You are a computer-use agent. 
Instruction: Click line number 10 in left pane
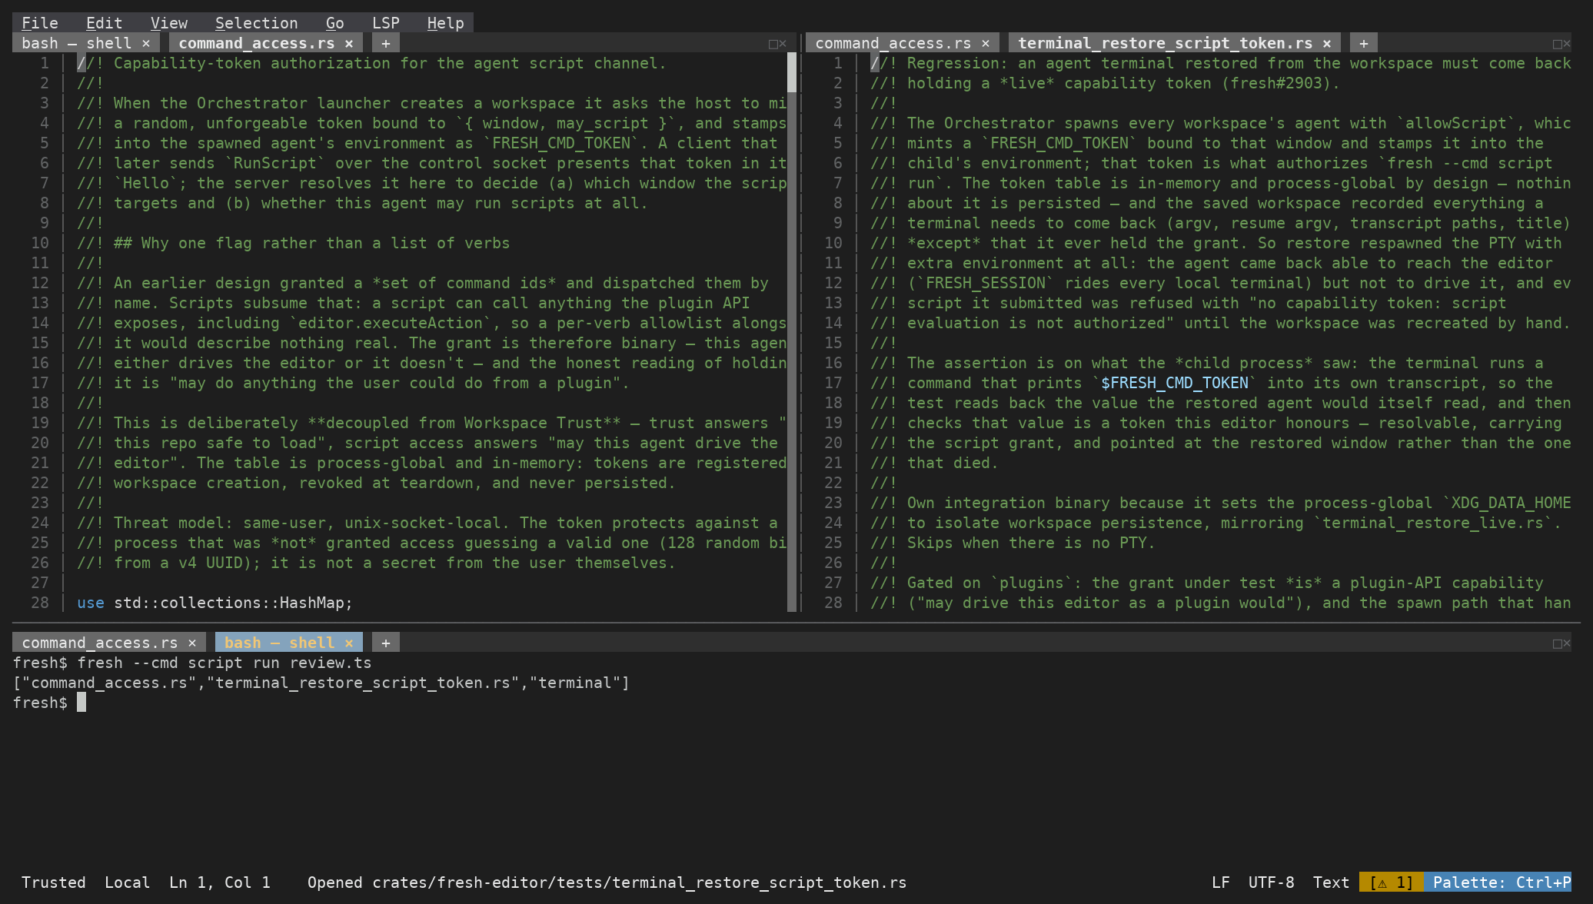(x=40, y=243)
